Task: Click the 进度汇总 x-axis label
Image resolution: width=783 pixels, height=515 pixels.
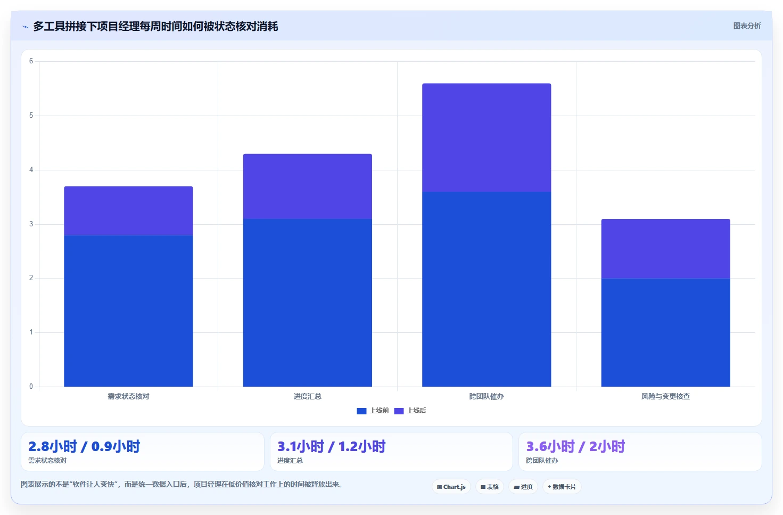Action: coord(308,396)
